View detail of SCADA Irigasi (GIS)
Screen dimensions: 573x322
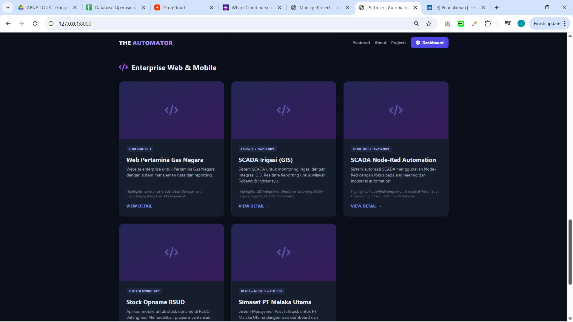(x=253, y=206)
